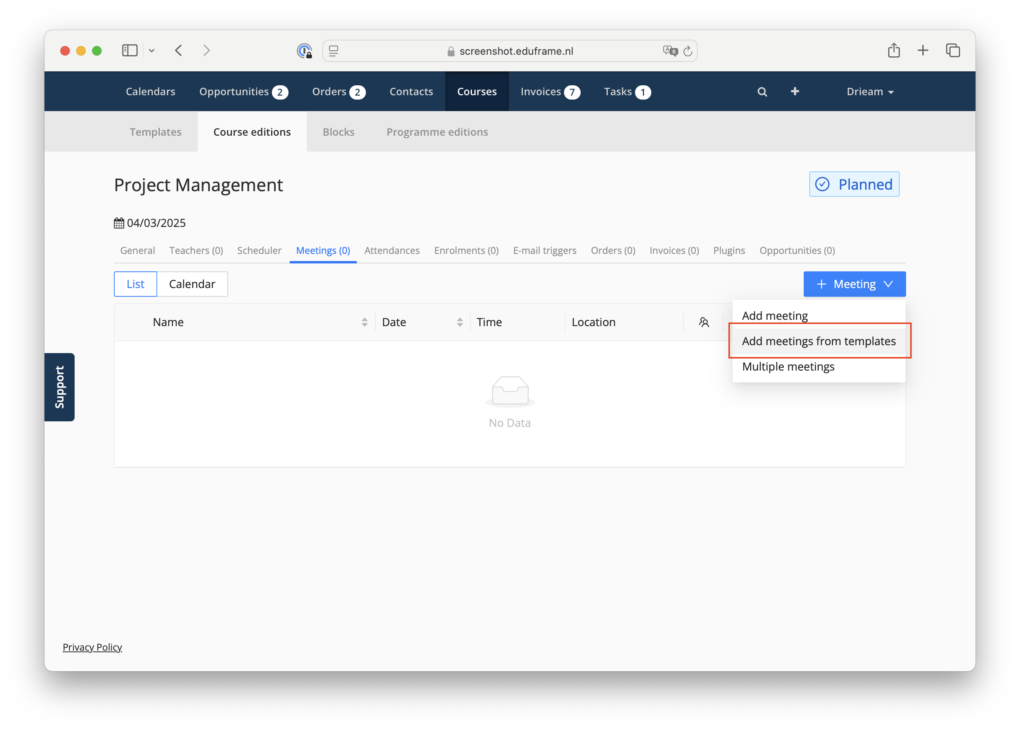Click the calendar icon beside 04/03/2025
Screen dimensions: 1020x730
[x=119, y=223]
